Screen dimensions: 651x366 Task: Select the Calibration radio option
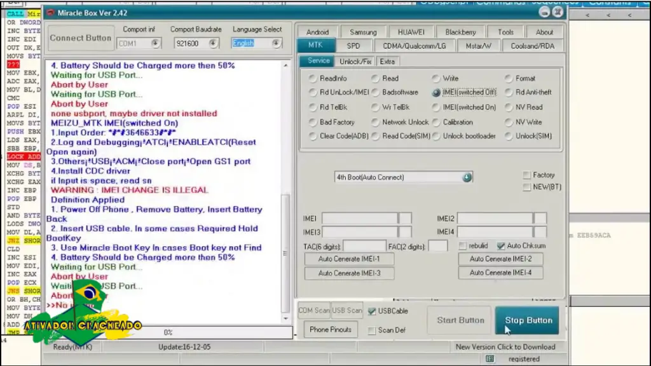tap(436, 123)
